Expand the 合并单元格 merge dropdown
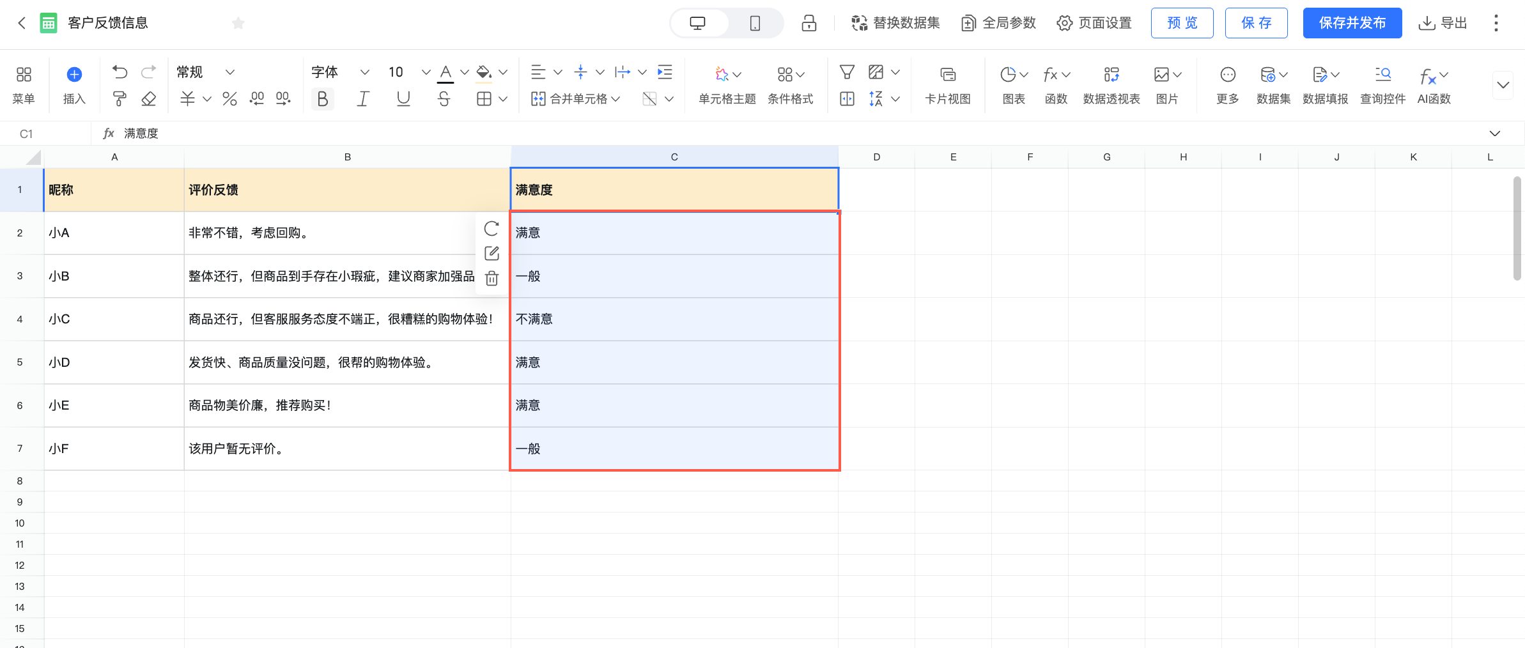 click(575, 98)
